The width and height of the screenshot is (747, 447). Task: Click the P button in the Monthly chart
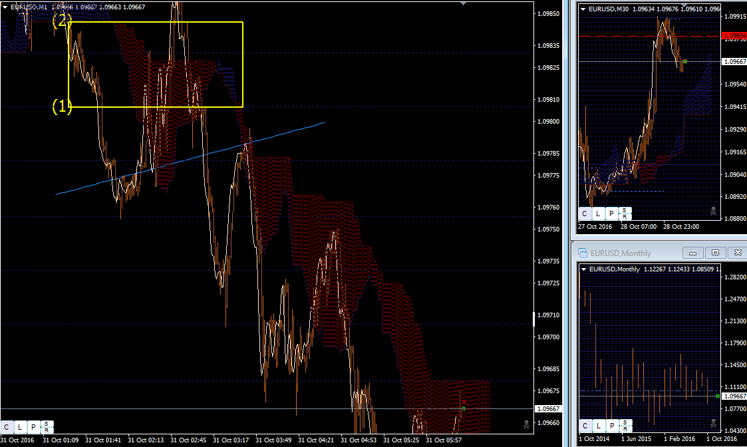coord(612,426)
